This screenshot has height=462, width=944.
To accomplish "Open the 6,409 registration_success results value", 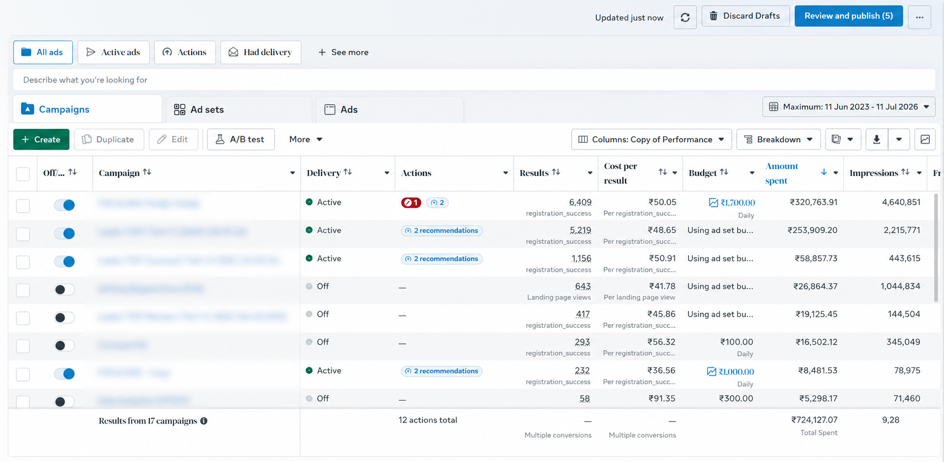I will pyautogui.click(x=580, y=202).
